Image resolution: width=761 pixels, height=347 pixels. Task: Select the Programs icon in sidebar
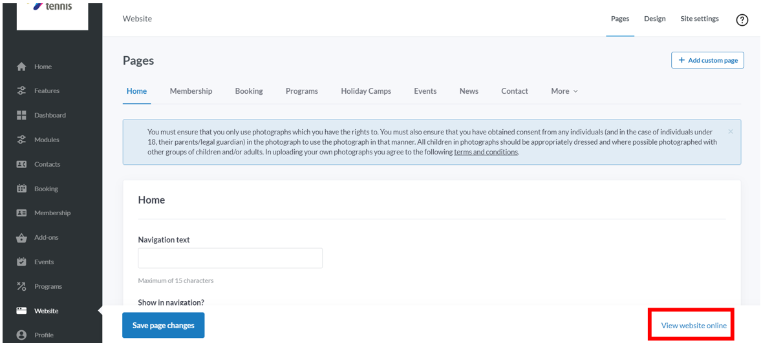click(21, 286)
